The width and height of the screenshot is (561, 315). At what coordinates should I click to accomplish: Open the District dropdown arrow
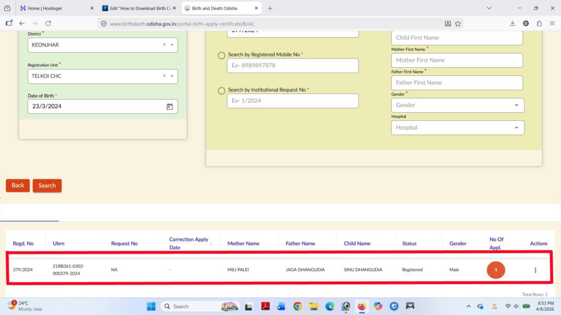click(x=172, y=45)
